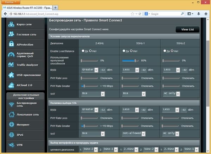Screen dimensions: 211x154
Task: Select Да for 2.4GHz Enable Load Balance
Action: coord(83,51)
